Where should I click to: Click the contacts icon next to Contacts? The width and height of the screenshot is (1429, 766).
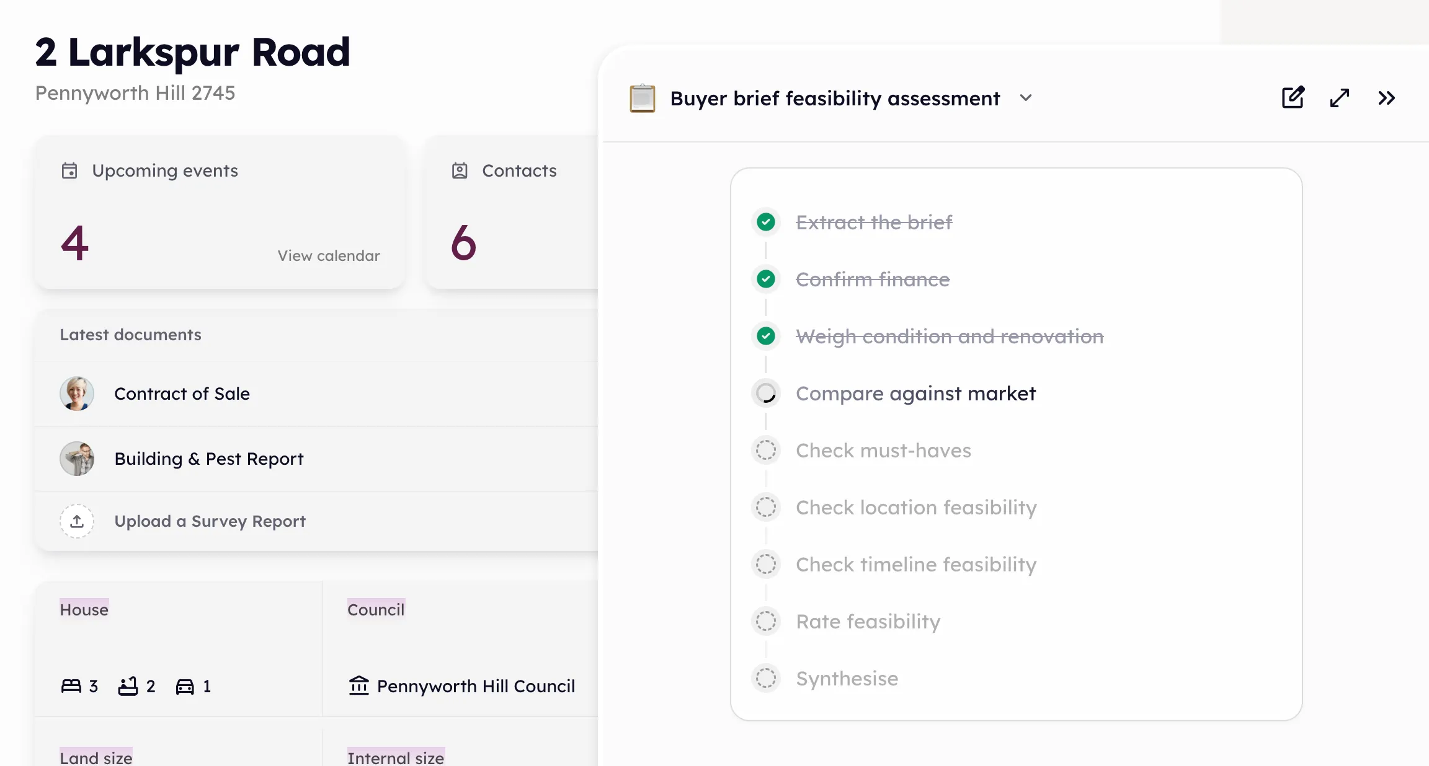click(x=460, y=170)
